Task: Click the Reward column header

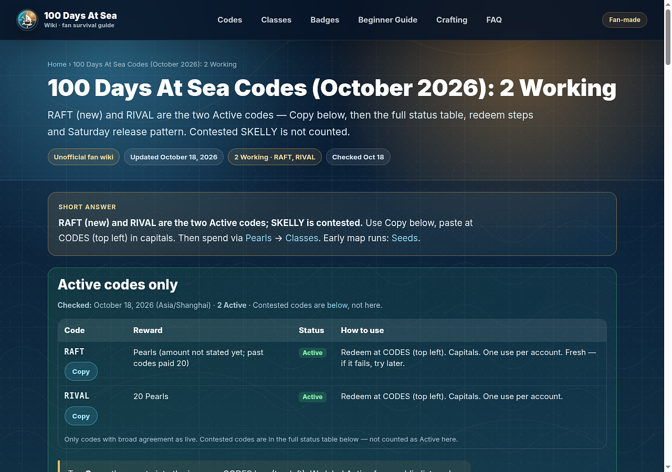Action: (x=148, y=330)
